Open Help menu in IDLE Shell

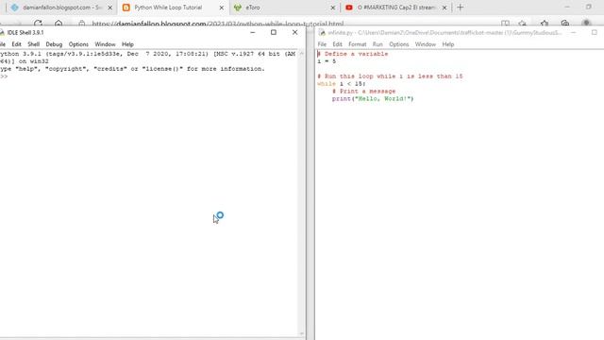click(x=127, y=44)
